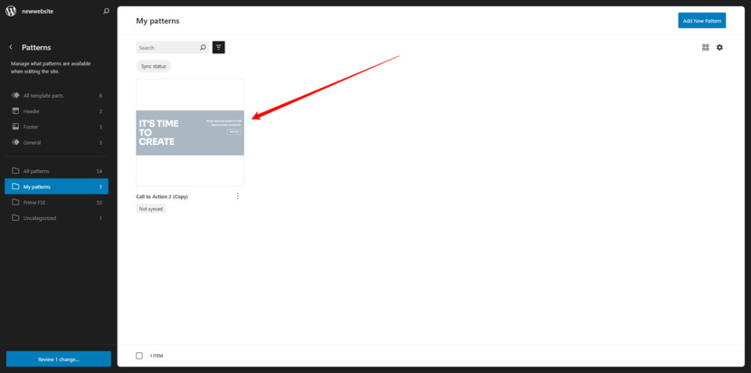Switch layout with the grid view icon
Viewport: 751px width, 373px height.
pyautogui.click(x=705, y=47)
